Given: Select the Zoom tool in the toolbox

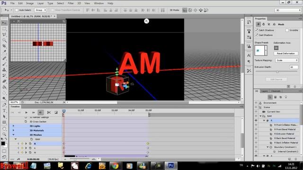Looking at the screenshot, I should coord(4,134).
